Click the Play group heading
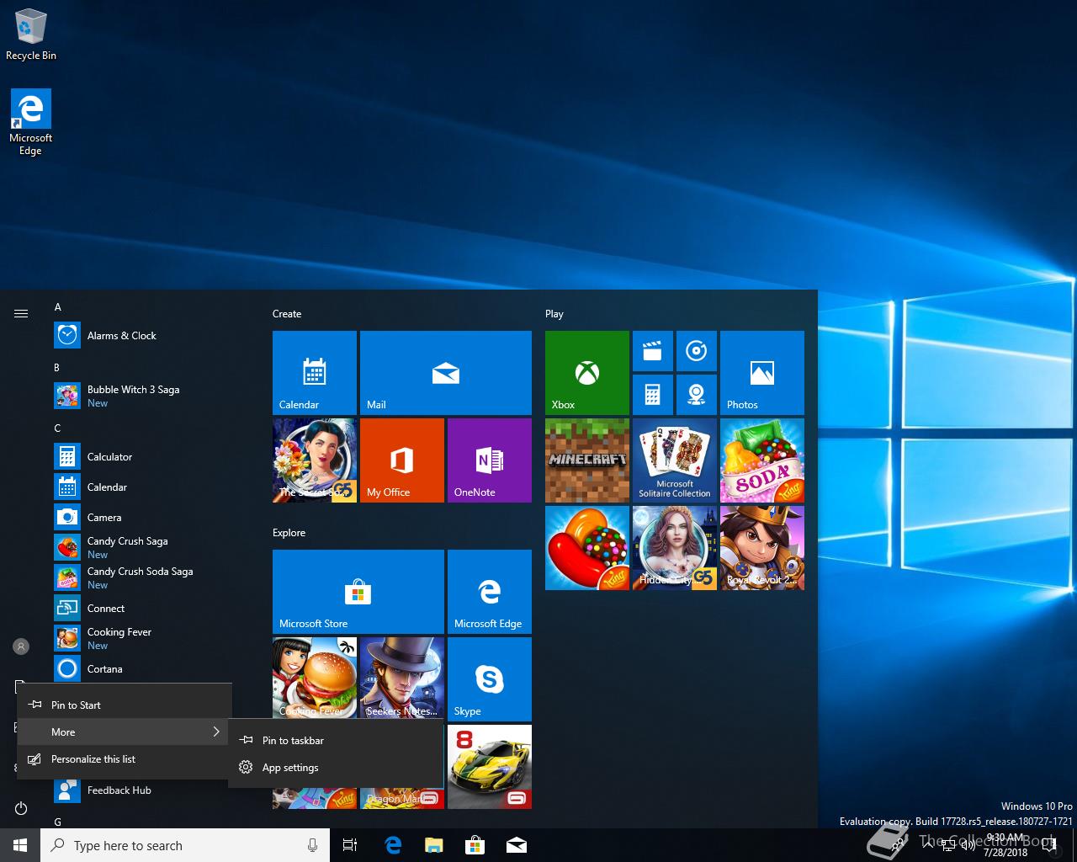1077x862 pixels. coord(554,314)
